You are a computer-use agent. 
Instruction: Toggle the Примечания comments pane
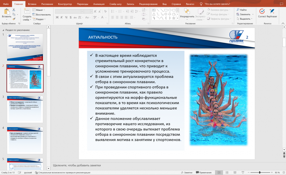[203, 172]
